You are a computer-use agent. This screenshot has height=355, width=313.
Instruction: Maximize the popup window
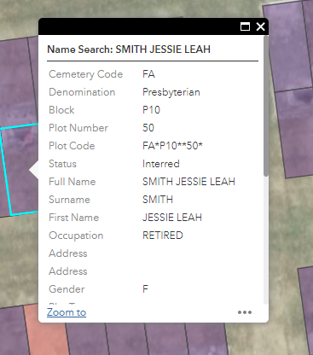click(245, 26)
